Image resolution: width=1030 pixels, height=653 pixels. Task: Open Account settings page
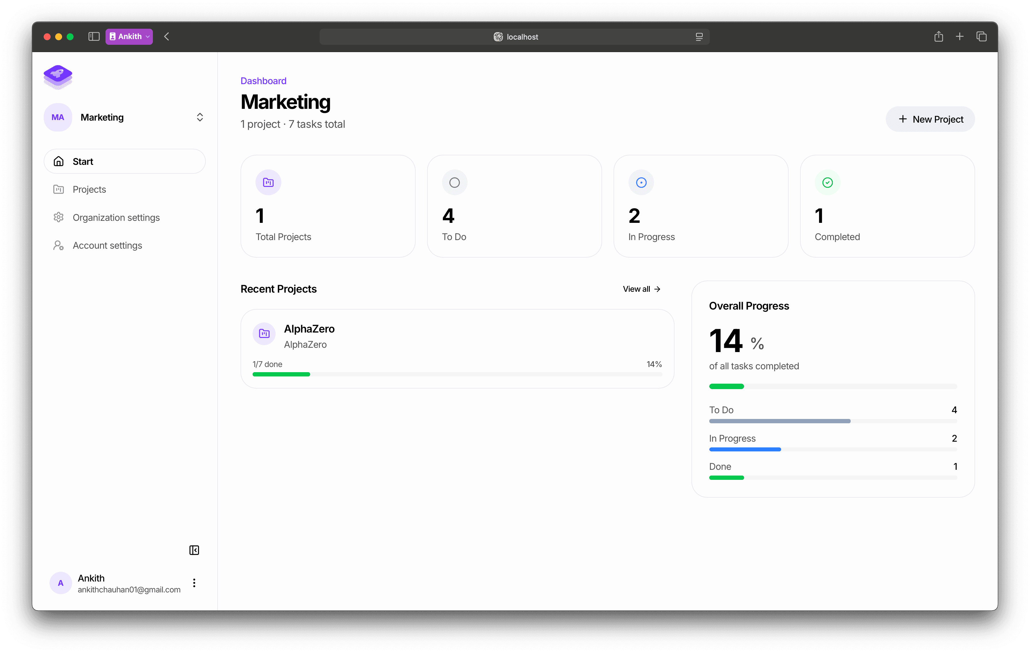107,245
